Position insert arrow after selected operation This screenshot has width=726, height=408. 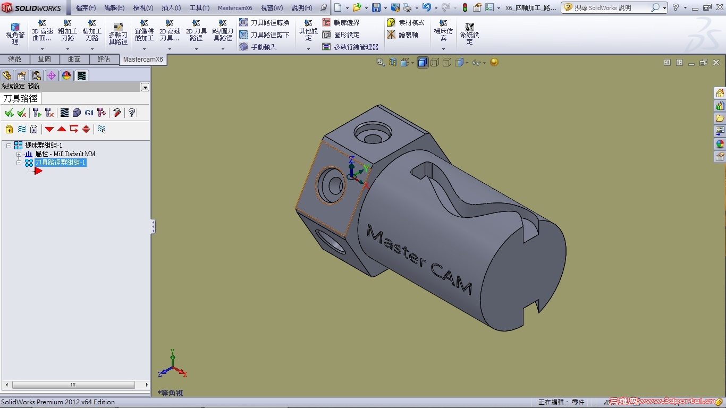coord(74,129)
